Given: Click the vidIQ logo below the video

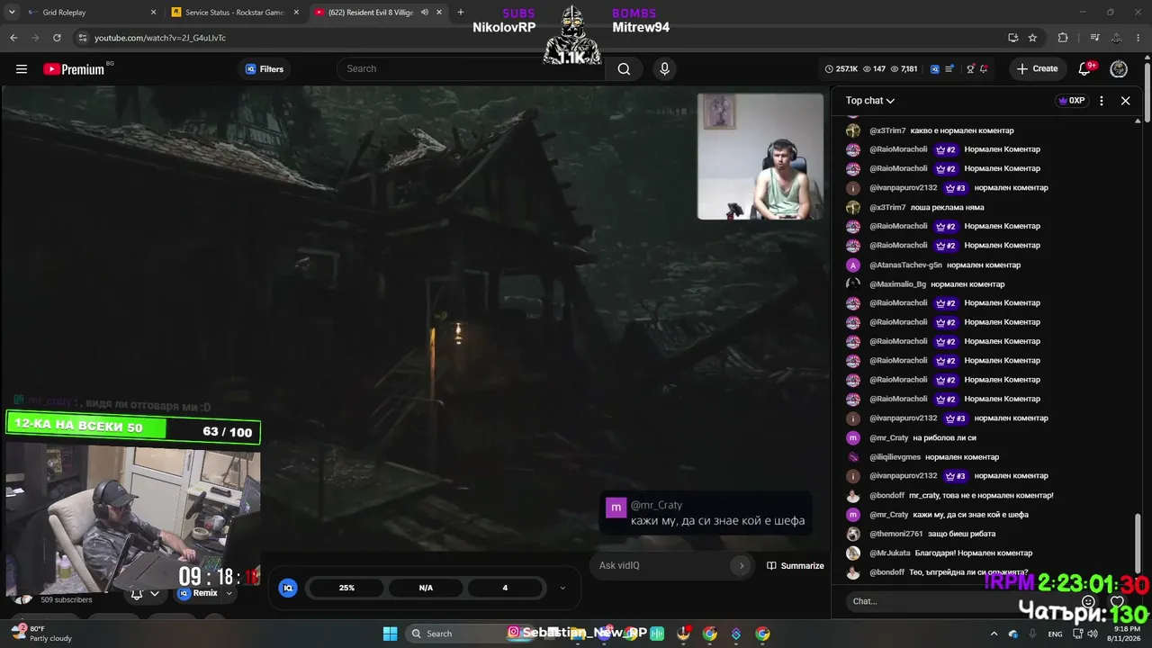Looking at the screenshot, I should (x=288, y=588).
